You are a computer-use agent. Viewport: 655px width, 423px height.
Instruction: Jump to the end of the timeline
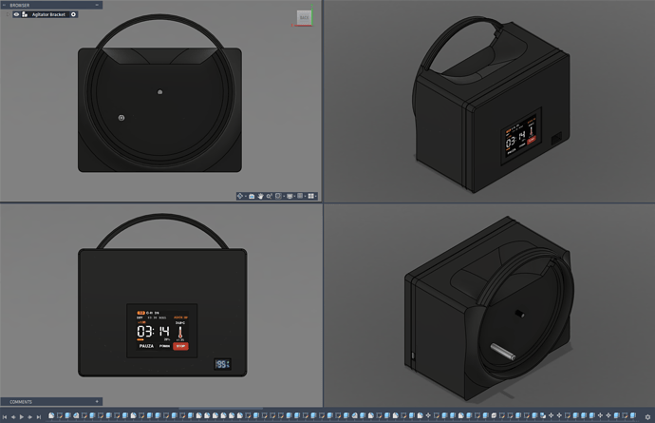(38, 416)
